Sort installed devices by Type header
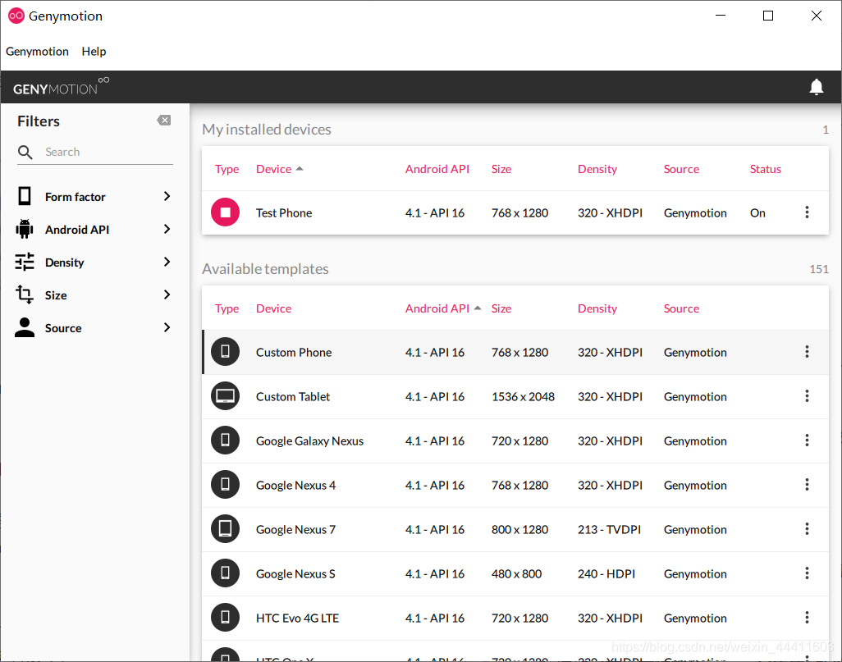The height and width of the screenshot is (662, 842). point(227,169)
